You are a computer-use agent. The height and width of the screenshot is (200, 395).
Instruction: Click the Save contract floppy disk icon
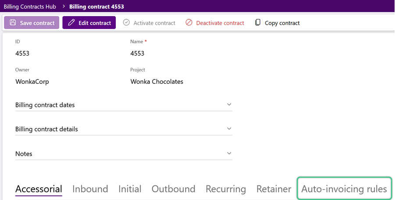point(13,22)
